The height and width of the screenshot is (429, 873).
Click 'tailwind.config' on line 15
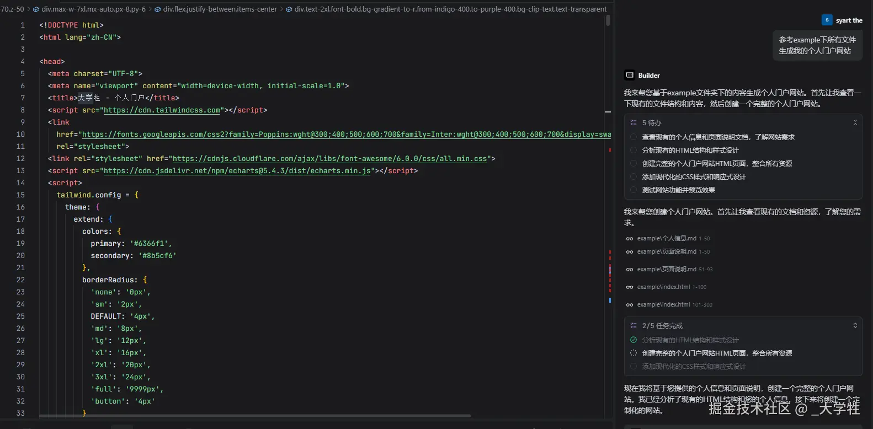88,195
